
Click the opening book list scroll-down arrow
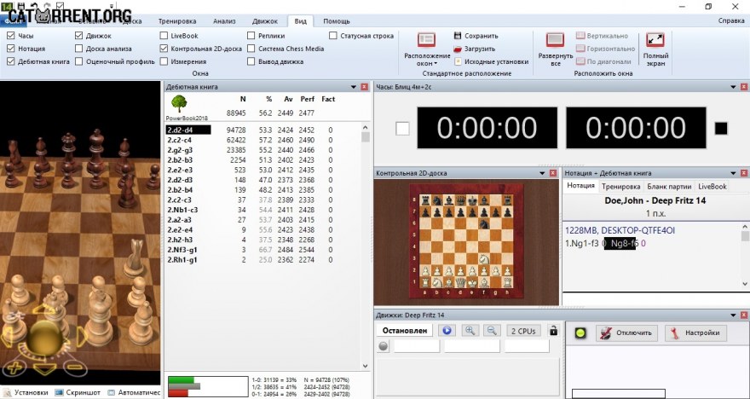point(366,366)
